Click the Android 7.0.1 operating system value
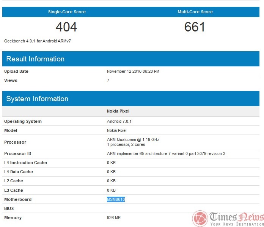 pyautogui.click(x=119, y=121)
